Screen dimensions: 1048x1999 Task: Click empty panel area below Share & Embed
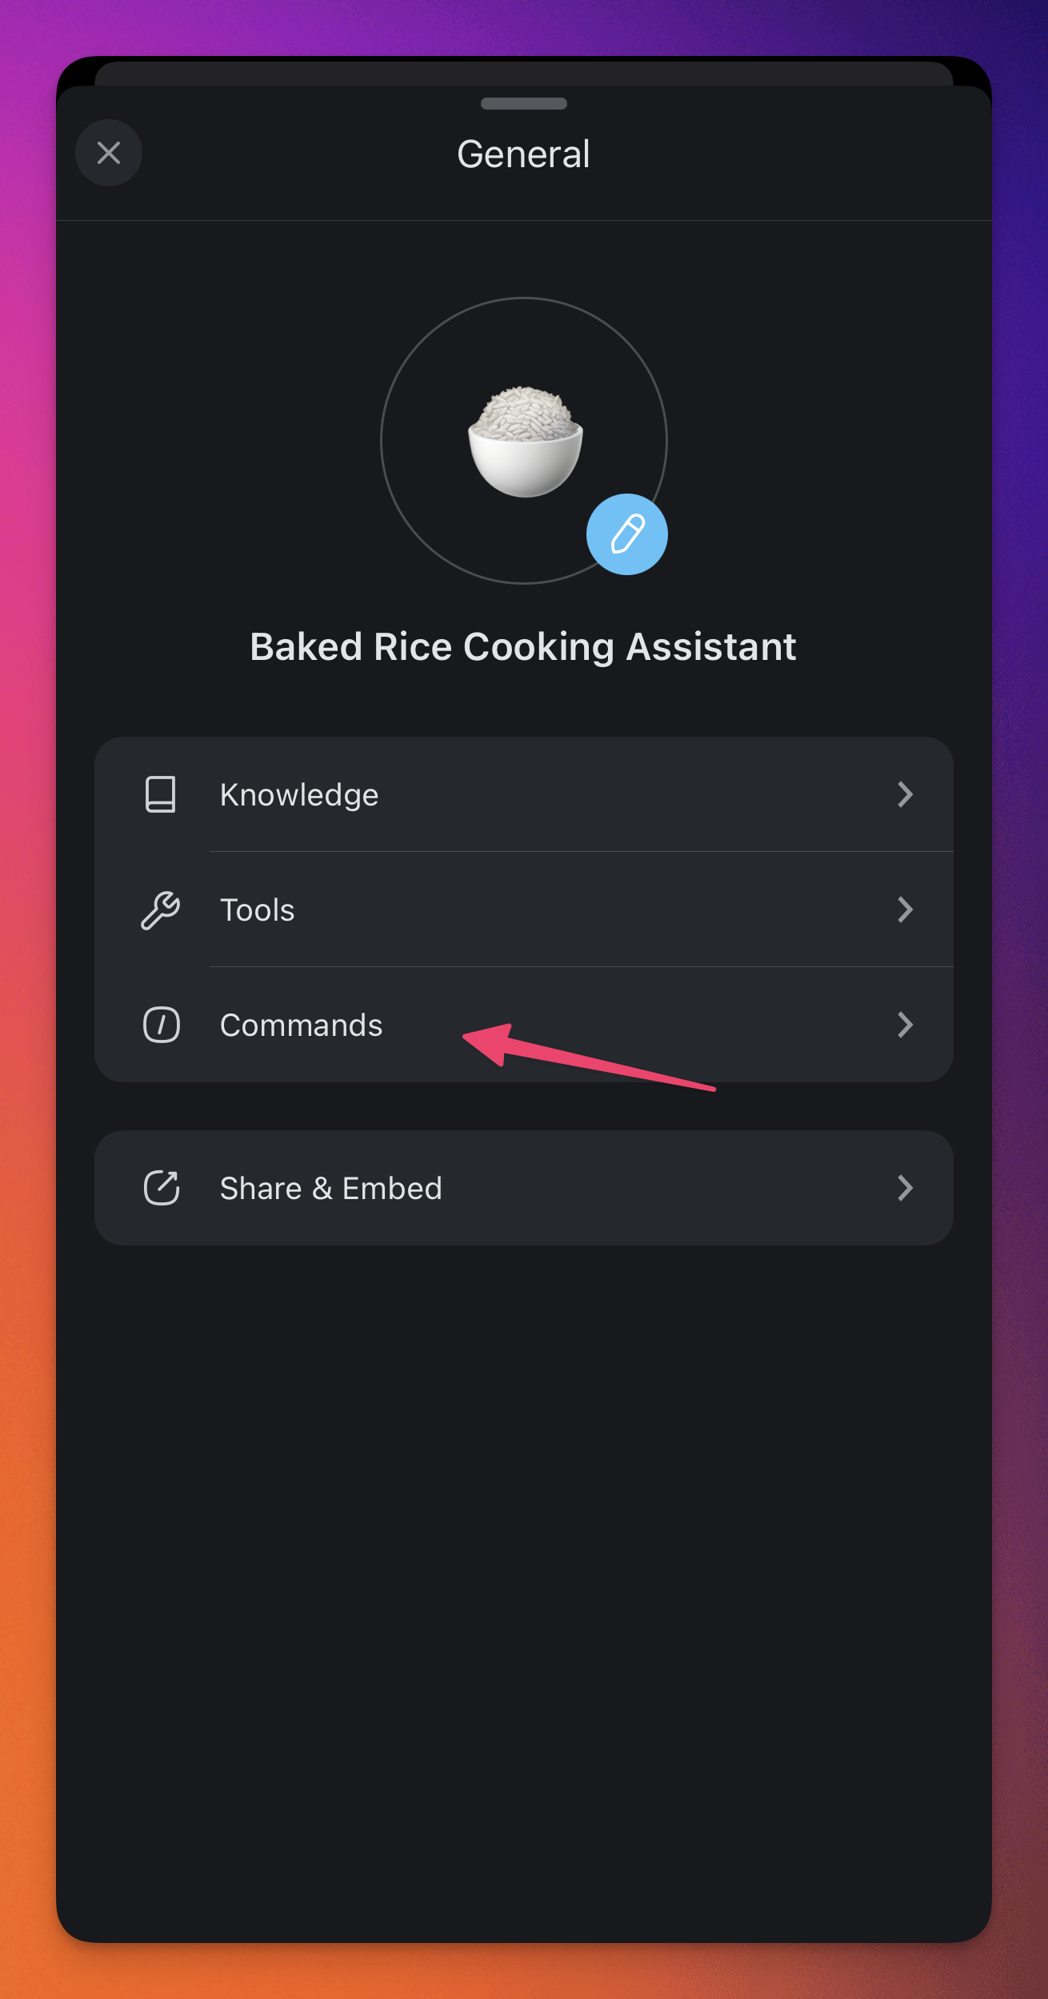pyautogui.click(x=524, y=1560)
